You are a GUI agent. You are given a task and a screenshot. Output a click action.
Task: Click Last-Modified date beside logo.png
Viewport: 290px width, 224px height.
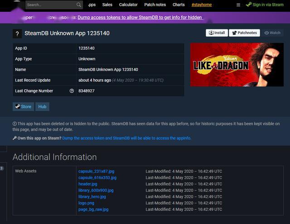tap(184, 203)
